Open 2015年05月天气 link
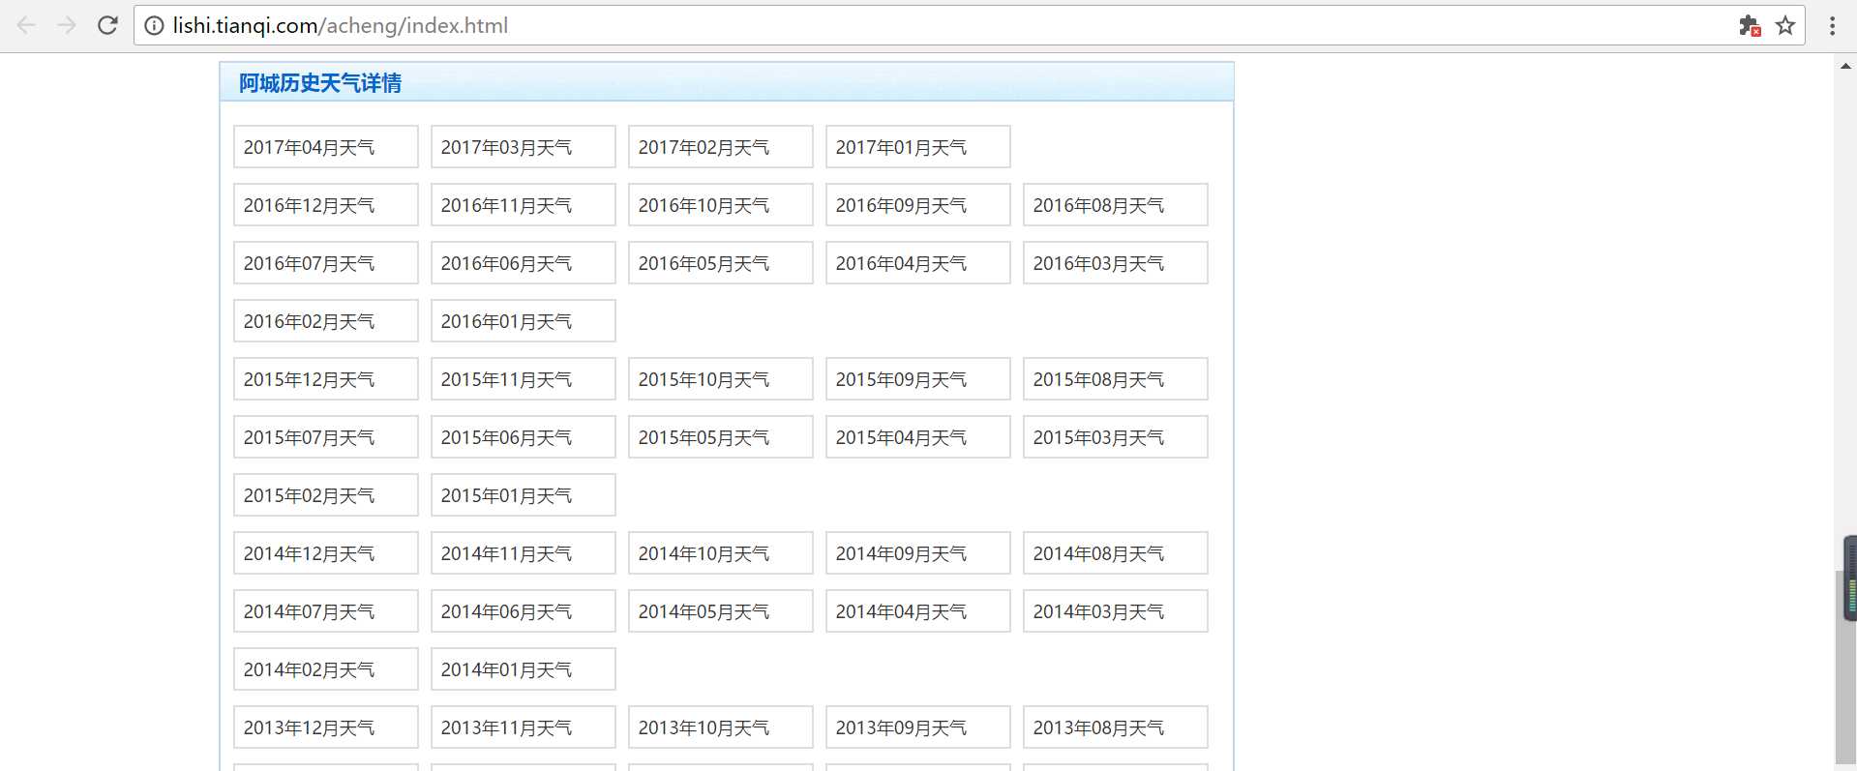 click(721, 437)
